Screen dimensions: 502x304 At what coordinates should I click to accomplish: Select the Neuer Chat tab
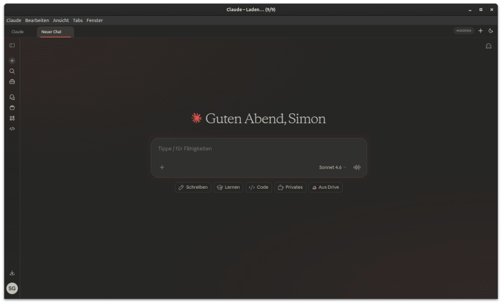pyautogui.click(x=55, y=32)
